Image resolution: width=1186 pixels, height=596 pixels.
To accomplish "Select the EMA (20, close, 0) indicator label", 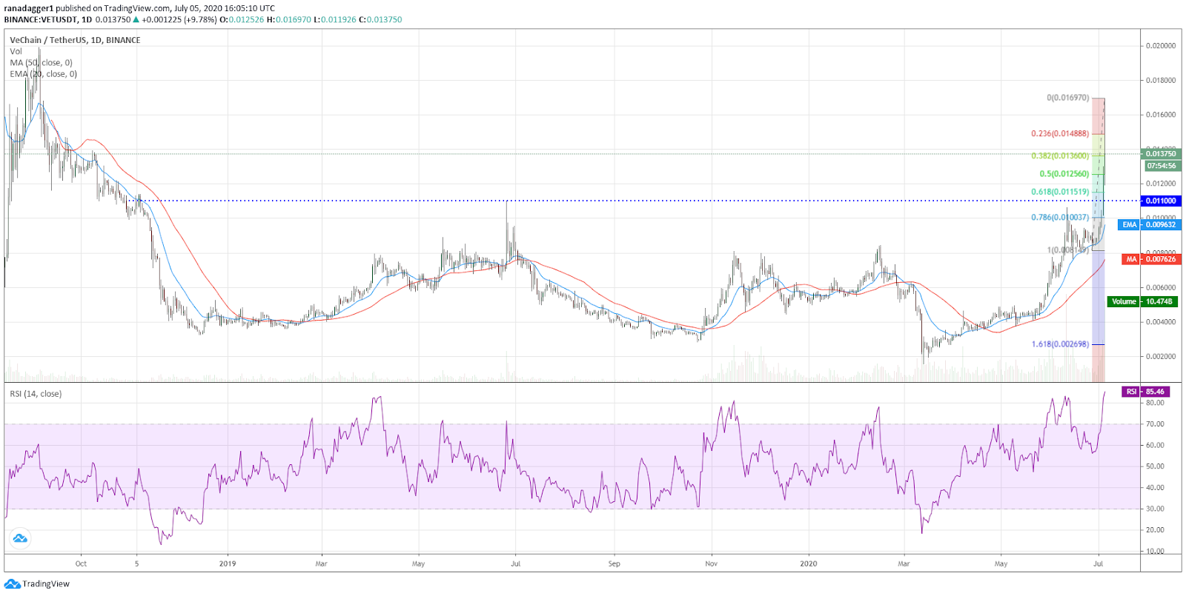I will pyautogui.click(x=44, y=74).
